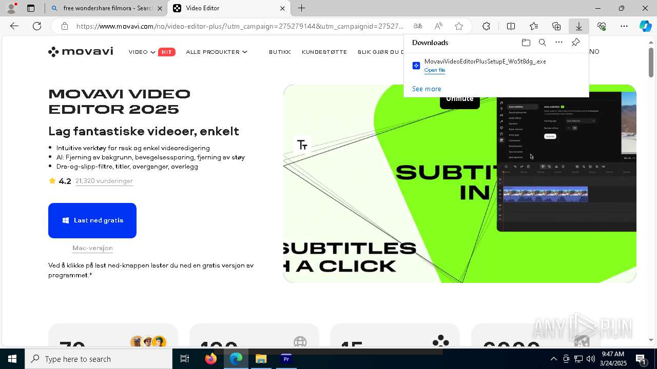
Task: Open SLIK GJØR DU DET menu item
Action: tap(381, 52)
